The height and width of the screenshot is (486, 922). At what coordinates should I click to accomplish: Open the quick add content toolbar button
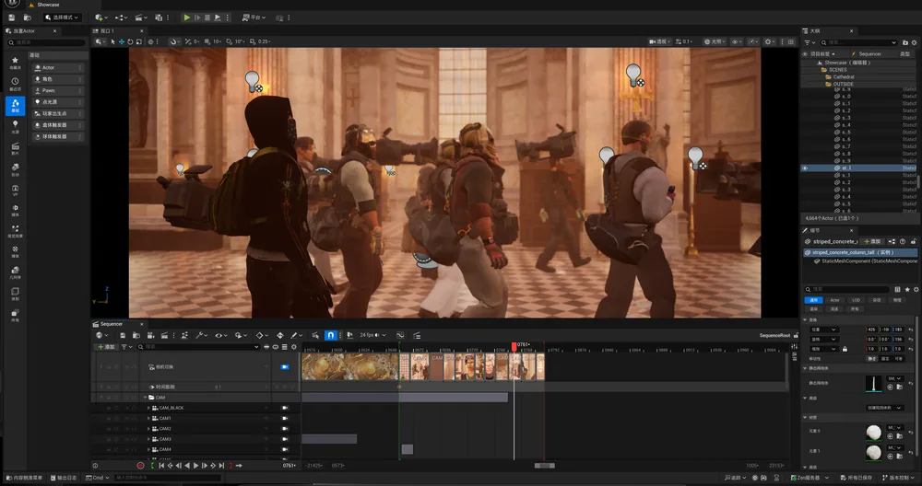100,17
